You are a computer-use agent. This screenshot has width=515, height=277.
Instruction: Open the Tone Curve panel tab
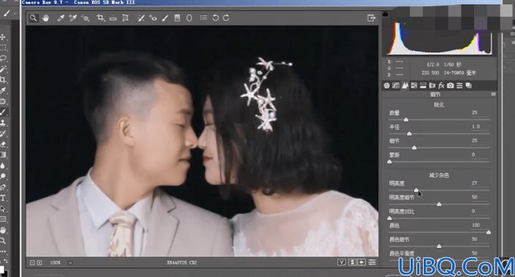[396, 86]
